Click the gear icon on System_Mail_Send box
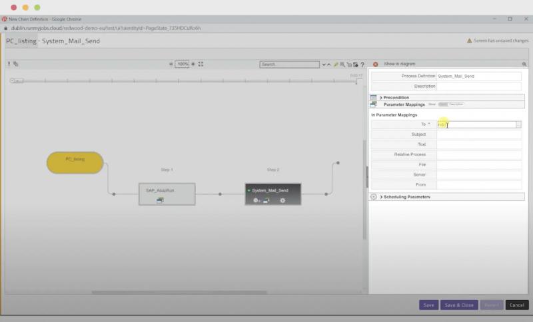This screenshot has width=533, height=322. pos(282,200)
